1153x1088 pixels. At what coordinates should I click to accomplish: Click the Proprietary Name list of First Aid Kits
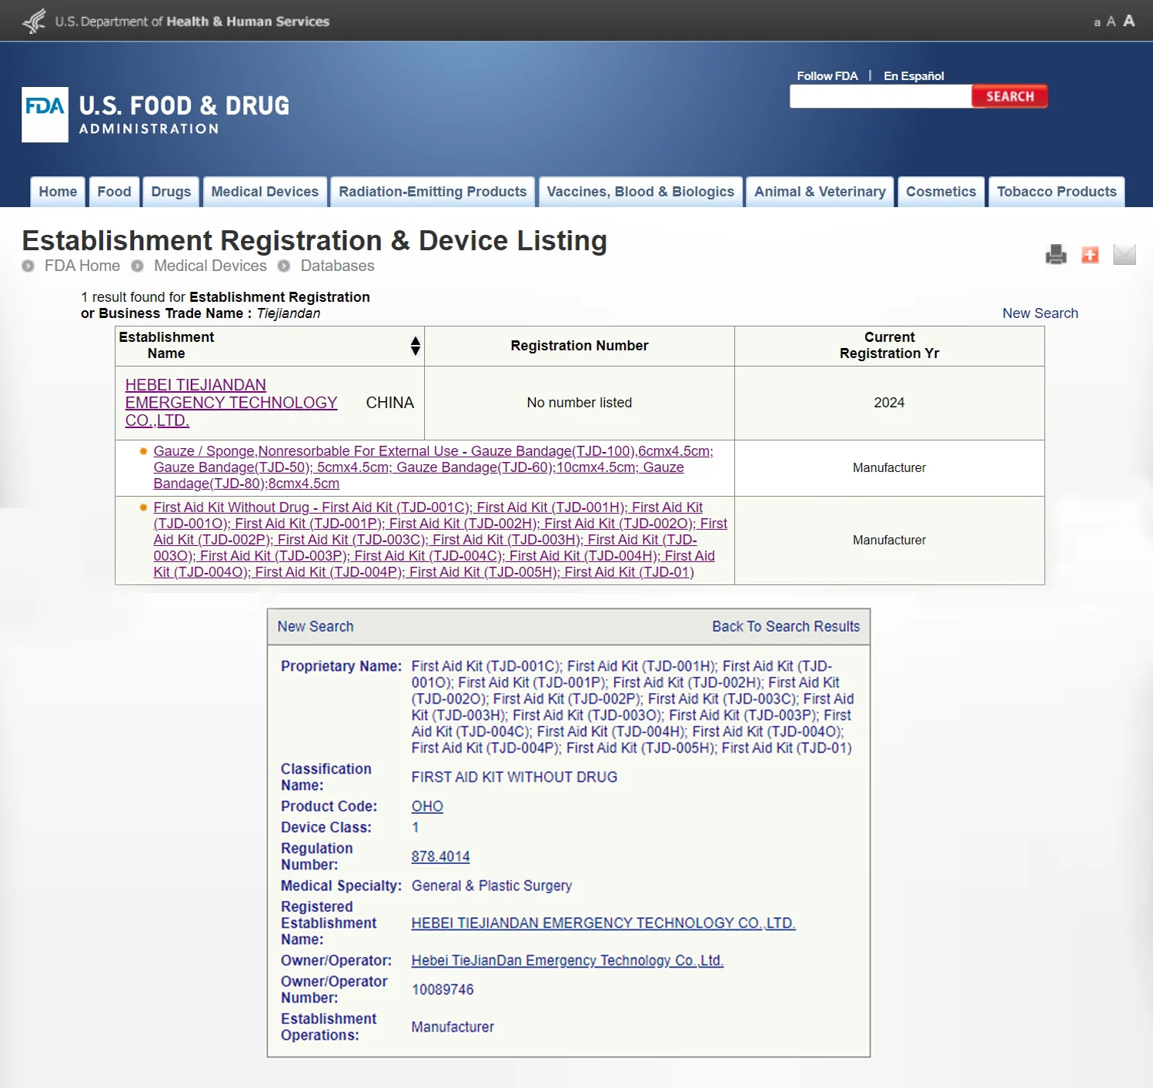click(x=633, y=707)
